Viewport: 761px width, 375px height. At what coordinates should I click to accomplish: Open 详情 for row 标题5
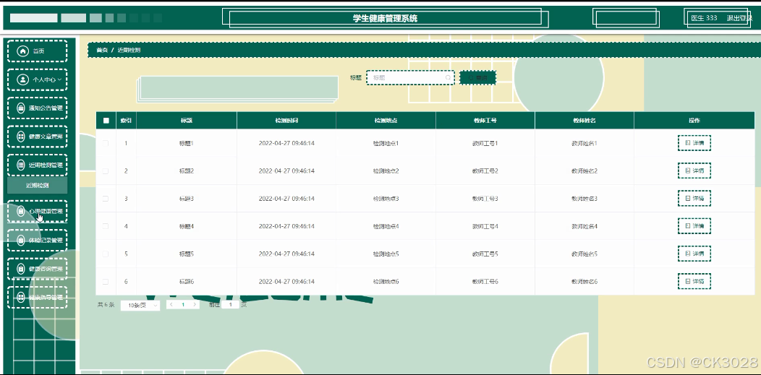(694, 254)
